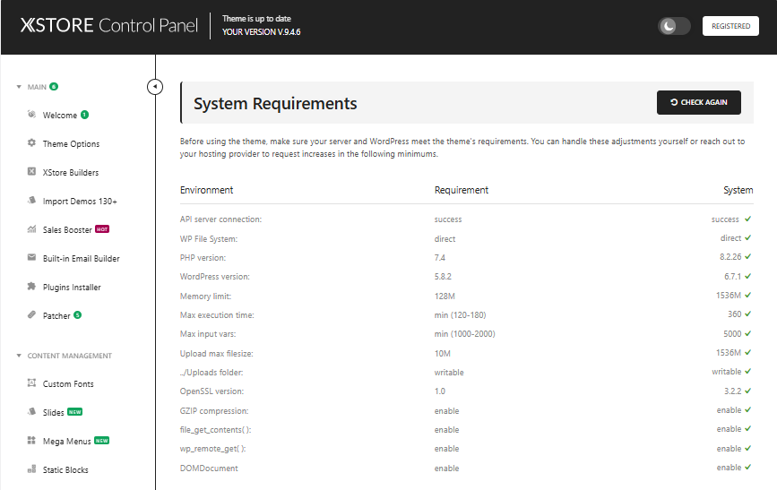This screenshot has width=777, height=490.
Task: Click the XStore Builders icon
Action: pos(31,171)
